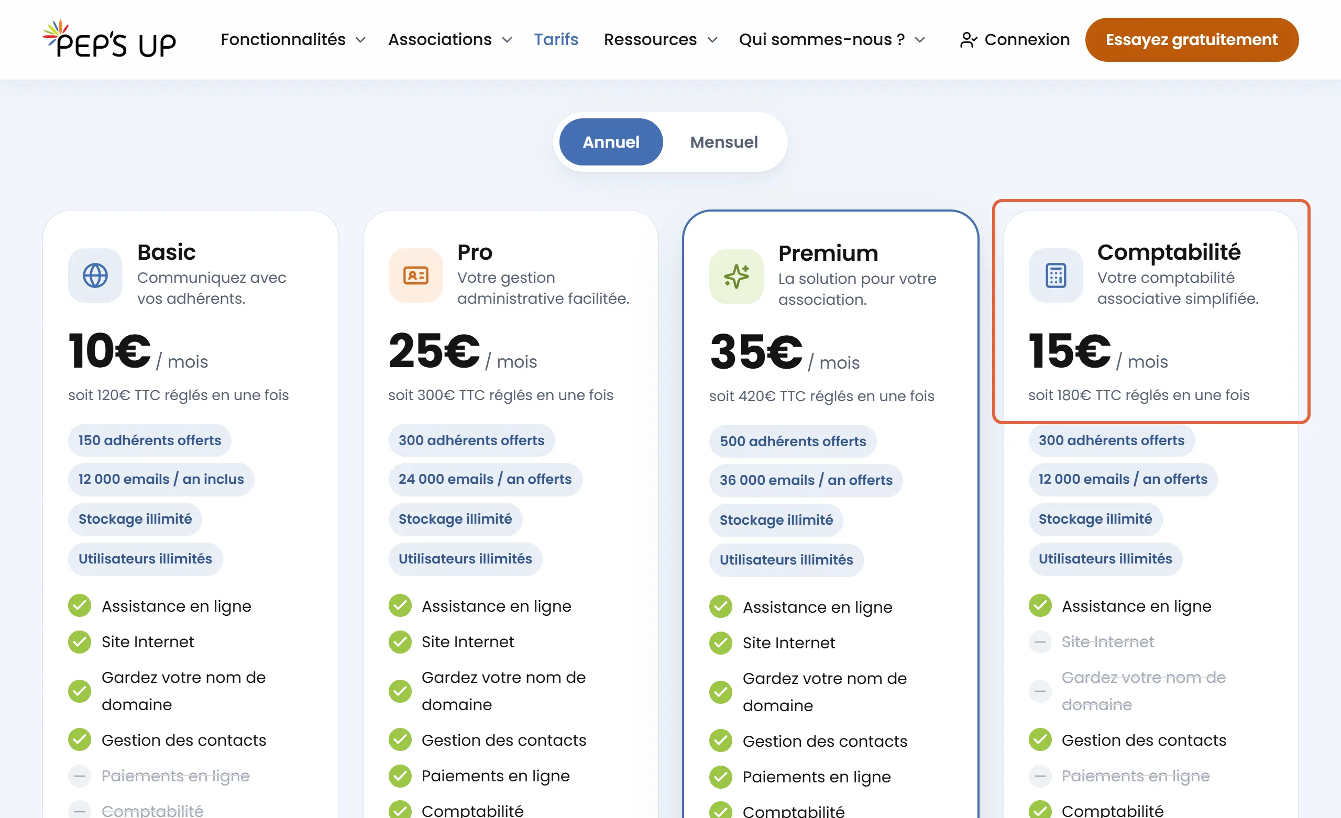Expand the Qui sommes-nous ? chevron
Viewport: 1341px width, 818px height.
pyautogui.click(x=920, y=40)
